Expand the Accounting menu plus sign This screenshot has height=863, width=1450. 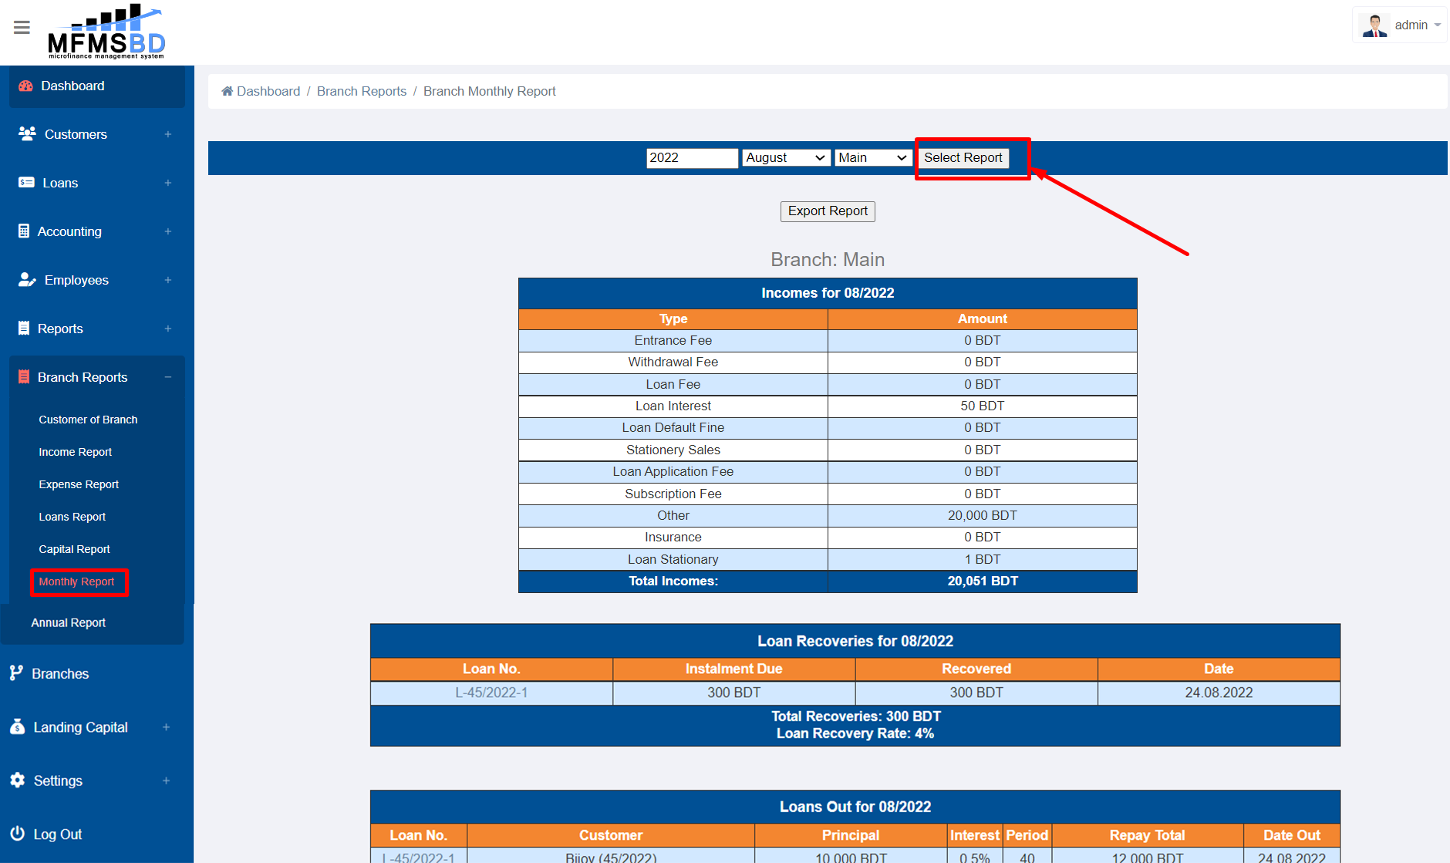tap(167, 231)
